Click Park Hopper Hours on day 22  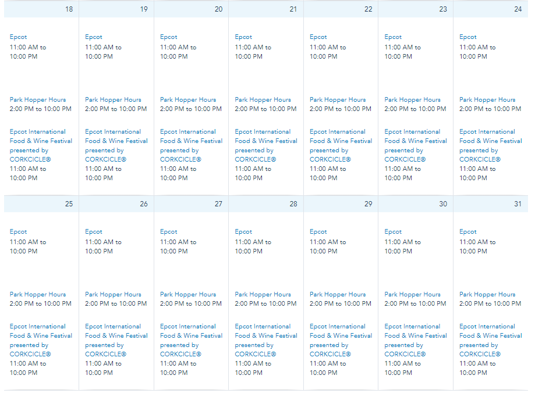point(338,99)
